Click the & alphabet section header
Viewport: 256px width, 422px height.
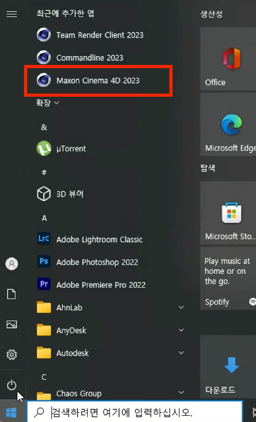44,127
